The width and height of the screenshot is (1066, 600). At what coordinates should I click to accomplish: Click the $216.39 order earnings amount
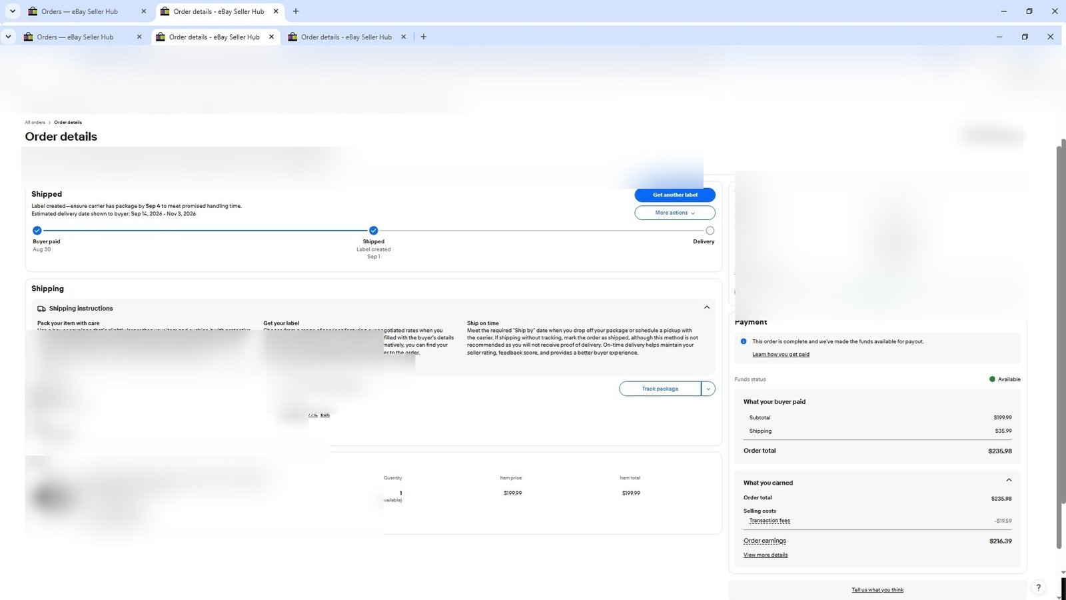[1001, 541]
